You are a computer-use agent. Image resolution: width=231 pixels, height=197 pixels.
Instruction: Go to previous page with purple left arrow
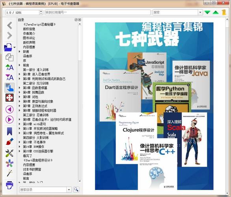click(9, 110)
